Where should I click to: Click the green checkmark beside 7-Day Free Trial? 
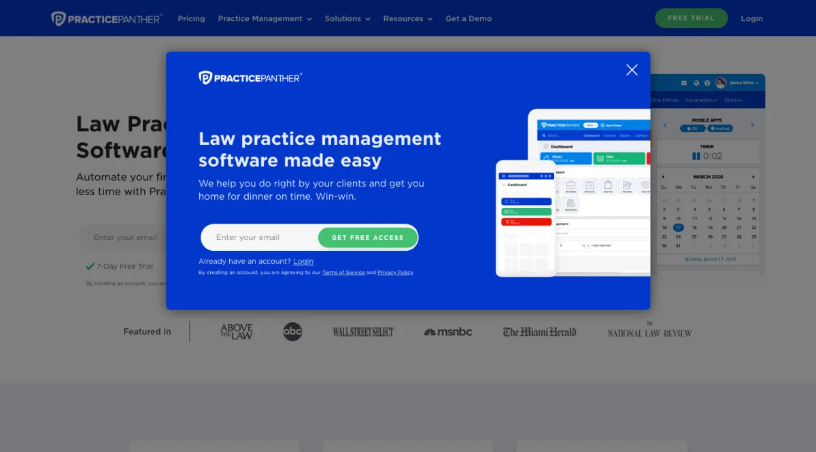point(90,266)
